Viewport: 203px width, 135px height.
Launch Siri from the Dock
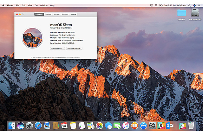click(x=20, y=125)
